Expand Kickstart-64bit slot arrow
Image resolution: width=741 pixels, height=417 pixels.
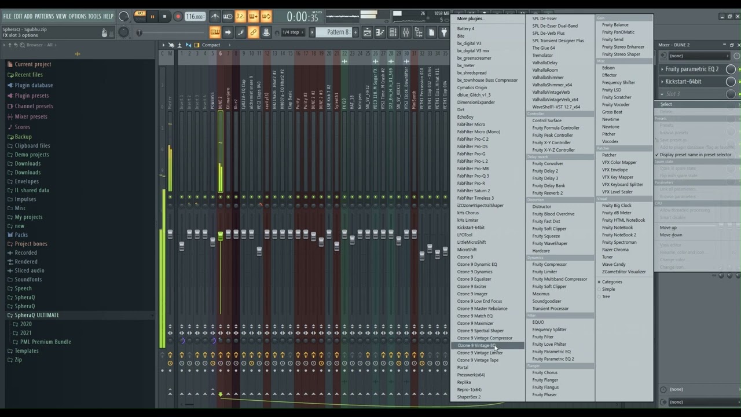point(662,82)
